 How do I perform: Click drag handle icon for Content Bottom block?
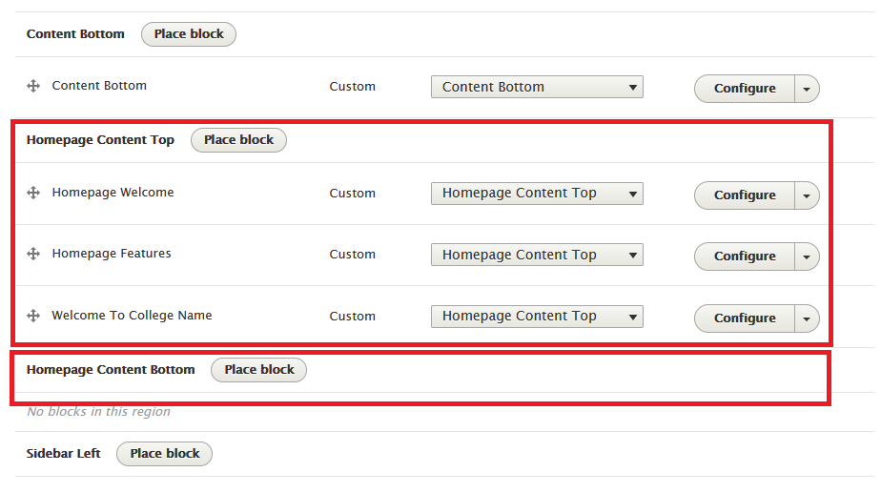point(33,86)
